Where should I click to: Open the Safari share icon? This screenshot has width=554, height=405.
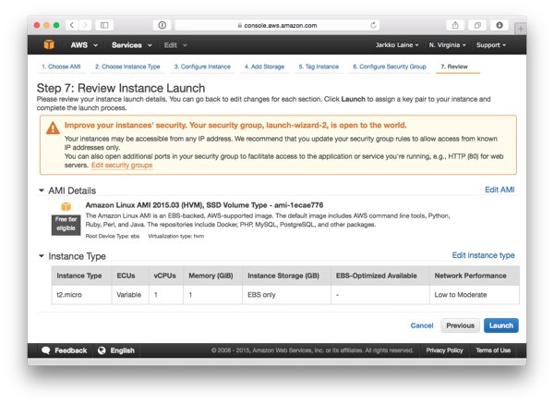455,25
